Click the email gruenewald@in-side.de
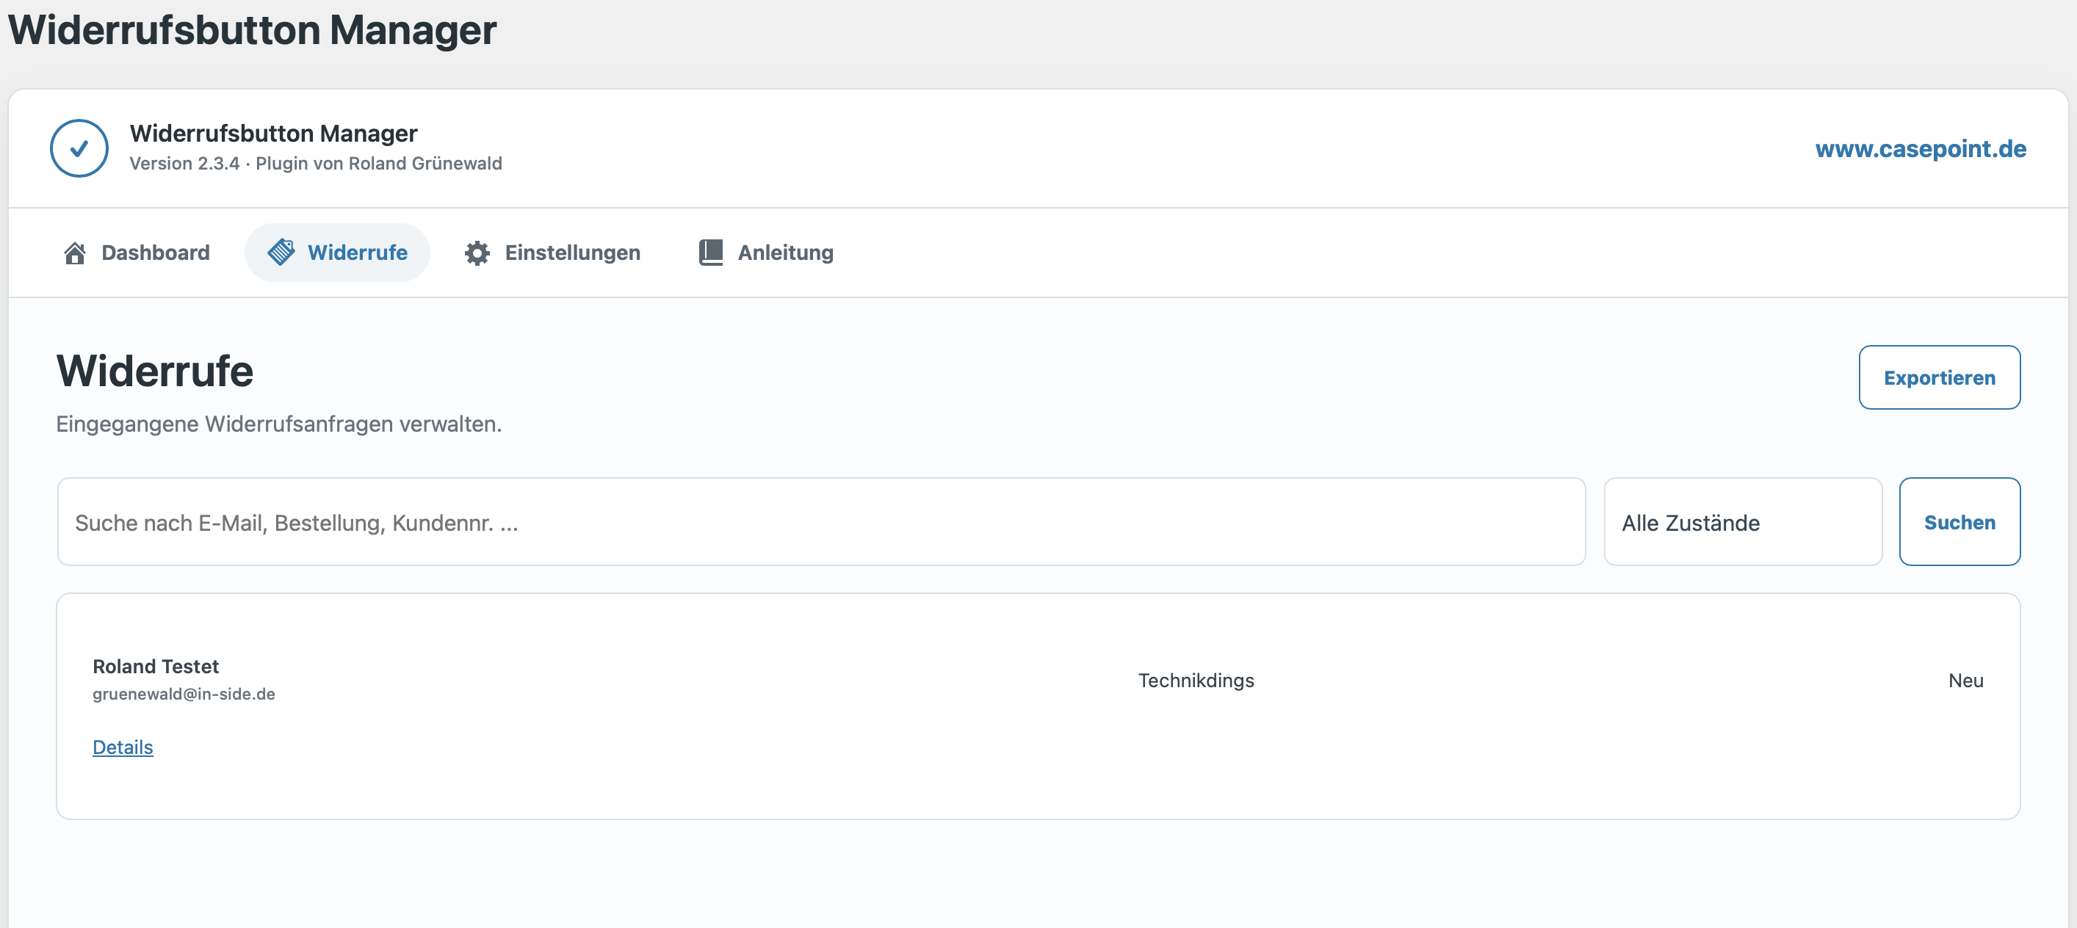Screen dimensions: 2077x928 [184, 695]
